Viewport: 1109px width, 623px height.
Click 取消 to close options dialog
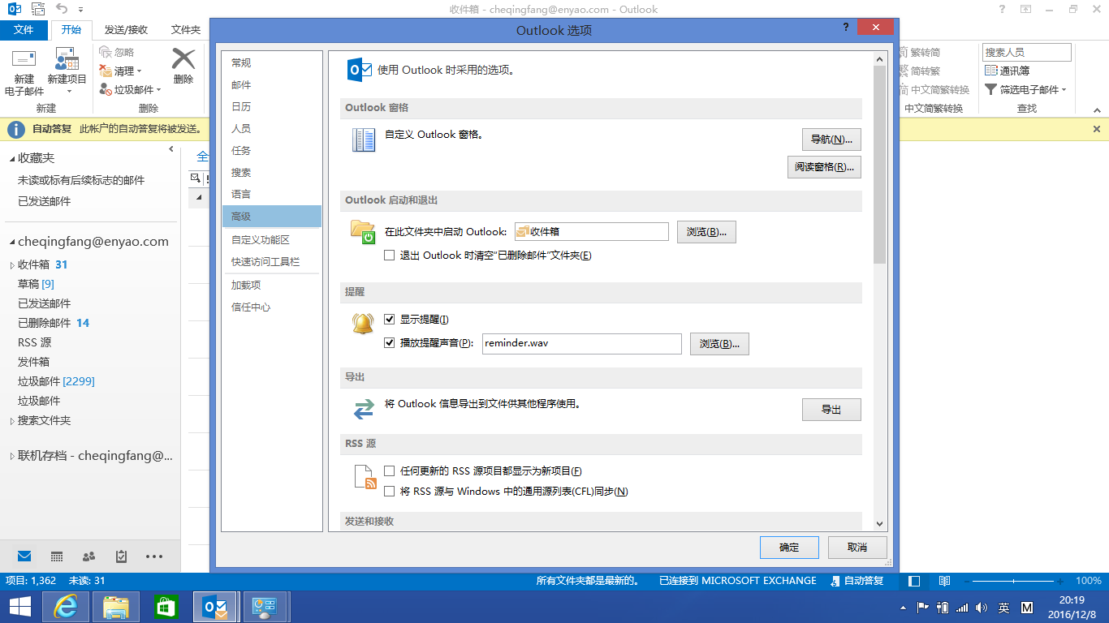coord(857,548)
